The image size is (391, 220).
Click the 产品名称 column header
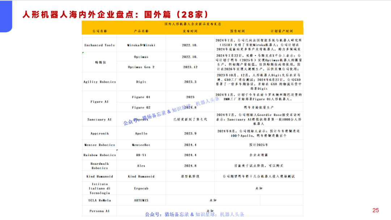(x=141, y=31)
